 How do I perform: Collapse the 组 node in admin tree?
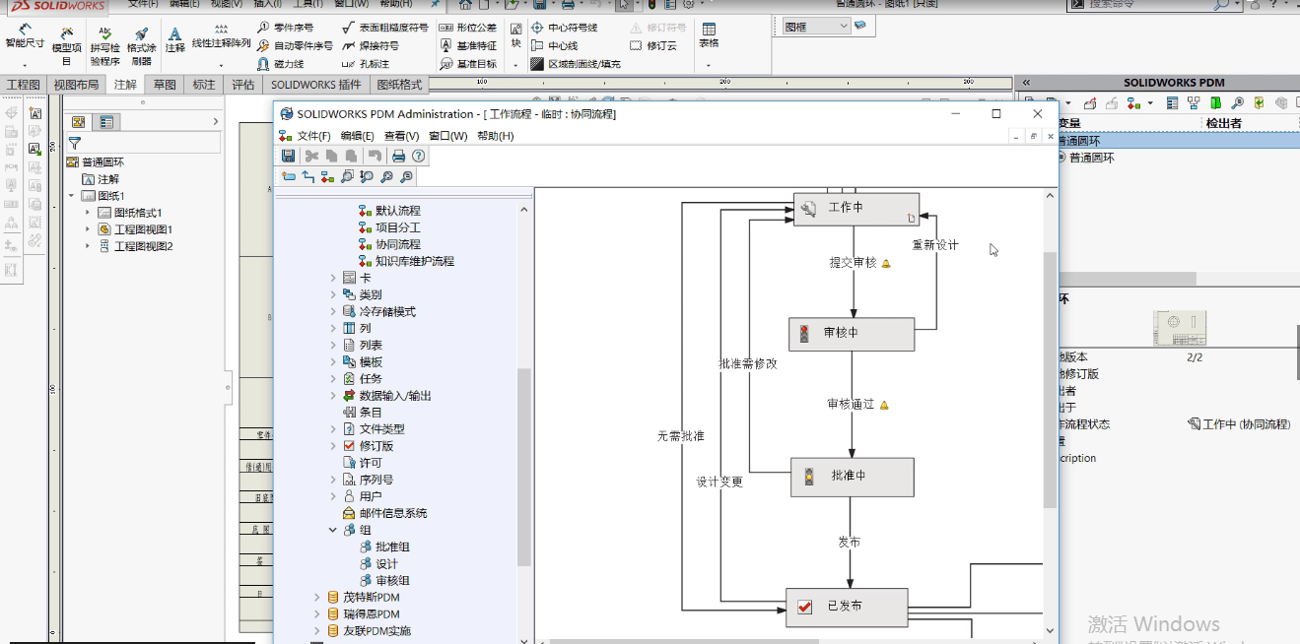[x=333, y=530]
